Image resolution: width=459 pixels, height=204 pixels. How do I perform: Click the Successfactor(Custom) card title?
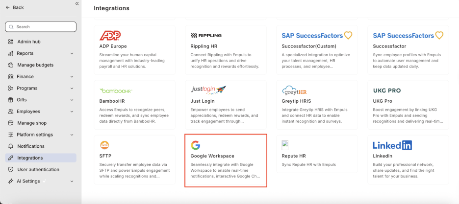tap(309, 46)
